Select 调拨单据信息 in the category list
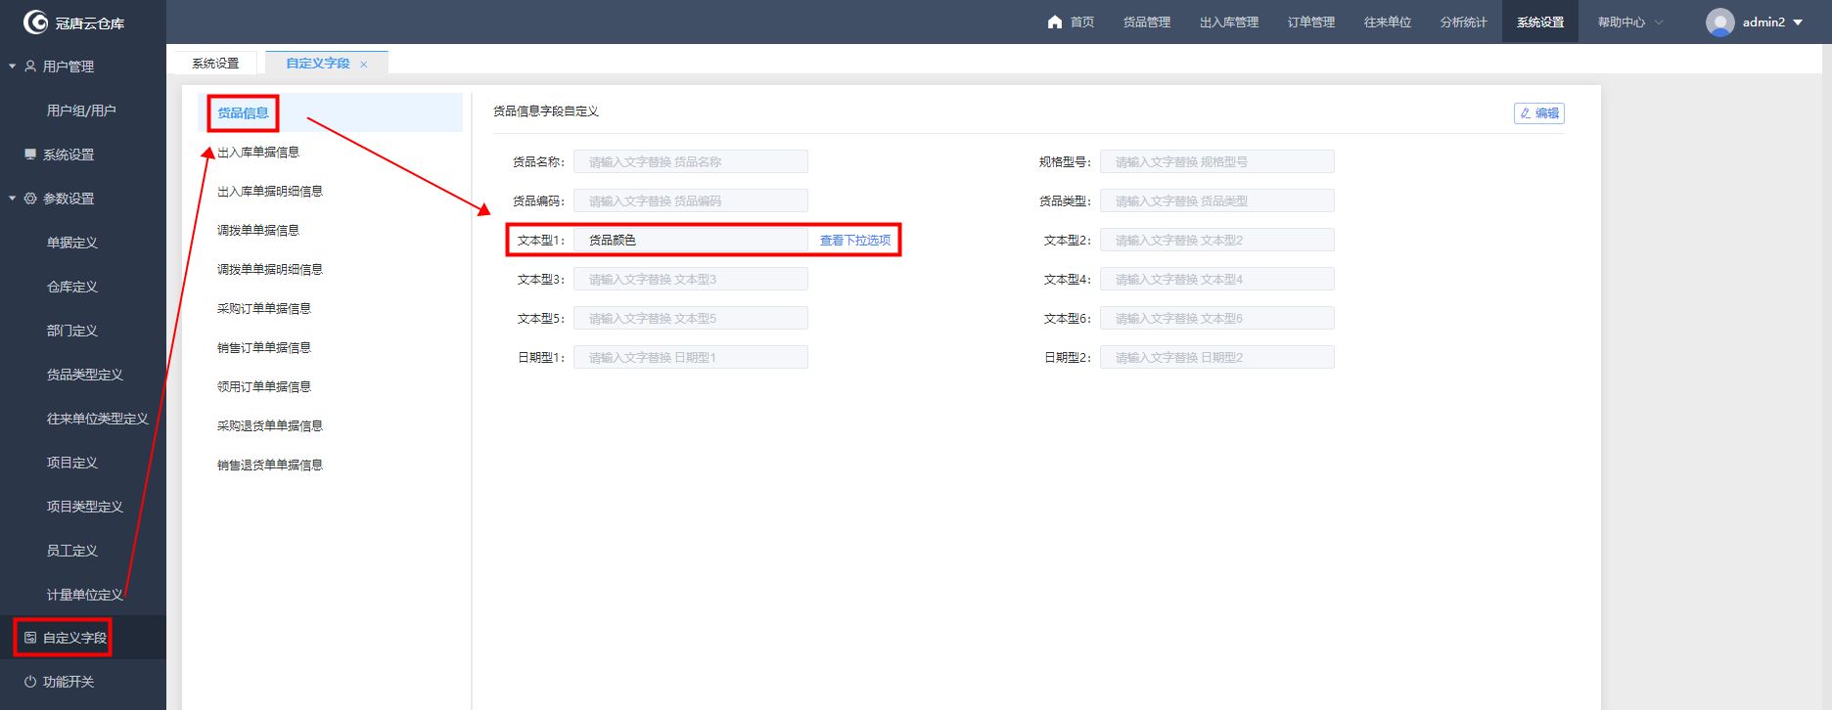This screenshot has height=710, width=1832. 258,231
